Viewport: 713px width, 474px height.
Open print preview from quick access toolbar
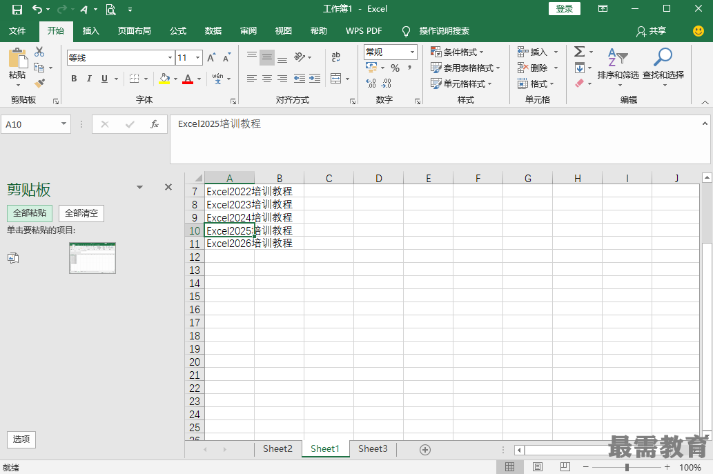pyautogui.click(x=110, y=9)
